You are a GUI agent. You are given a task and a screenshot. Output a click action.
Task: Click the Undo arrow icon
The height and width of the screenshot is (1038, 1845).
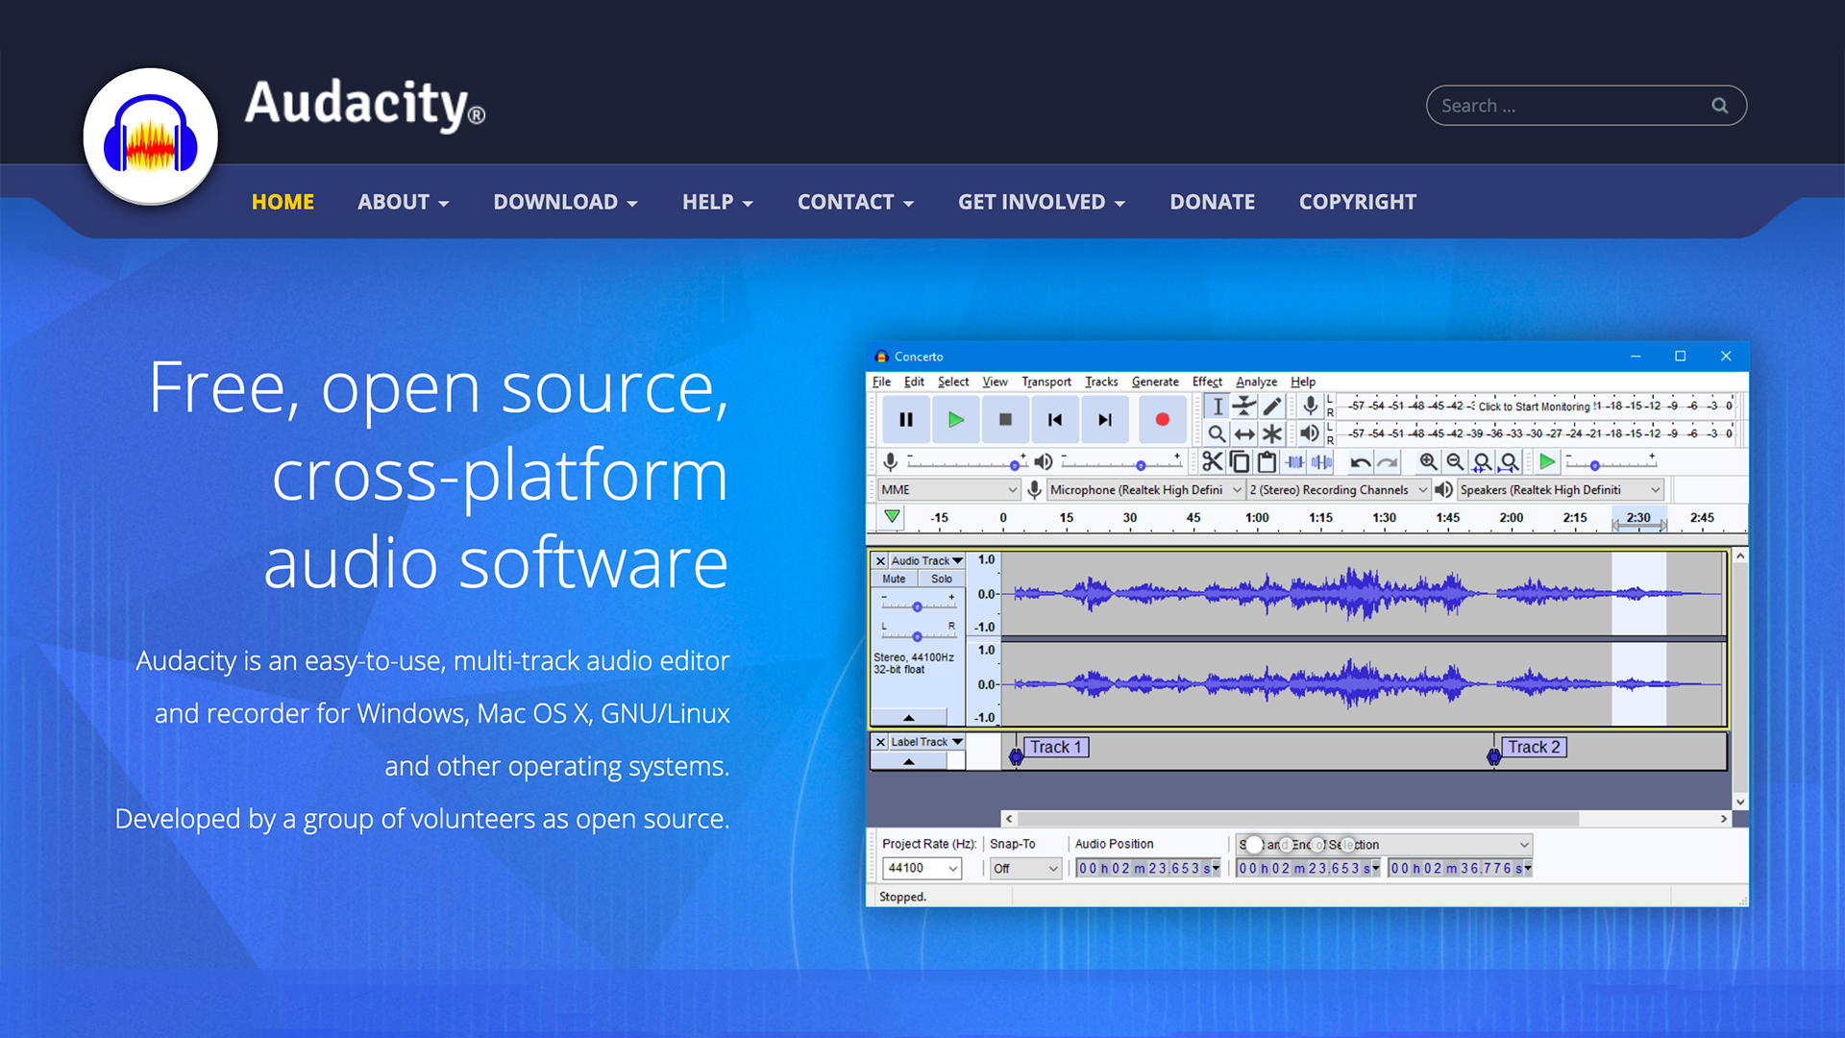tap(1360, 462)
